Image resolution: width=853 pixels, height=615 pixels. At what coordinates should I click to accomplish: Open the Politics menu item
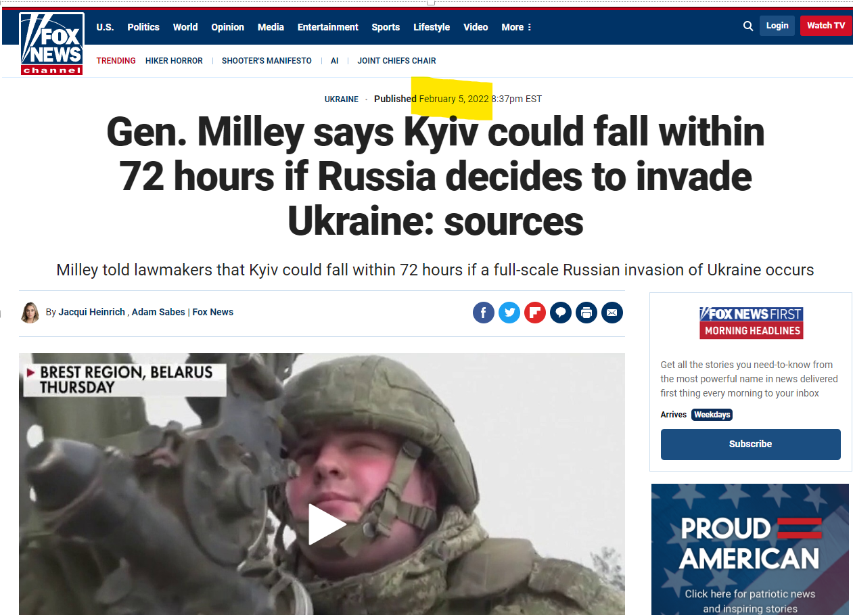click(143, 27)
